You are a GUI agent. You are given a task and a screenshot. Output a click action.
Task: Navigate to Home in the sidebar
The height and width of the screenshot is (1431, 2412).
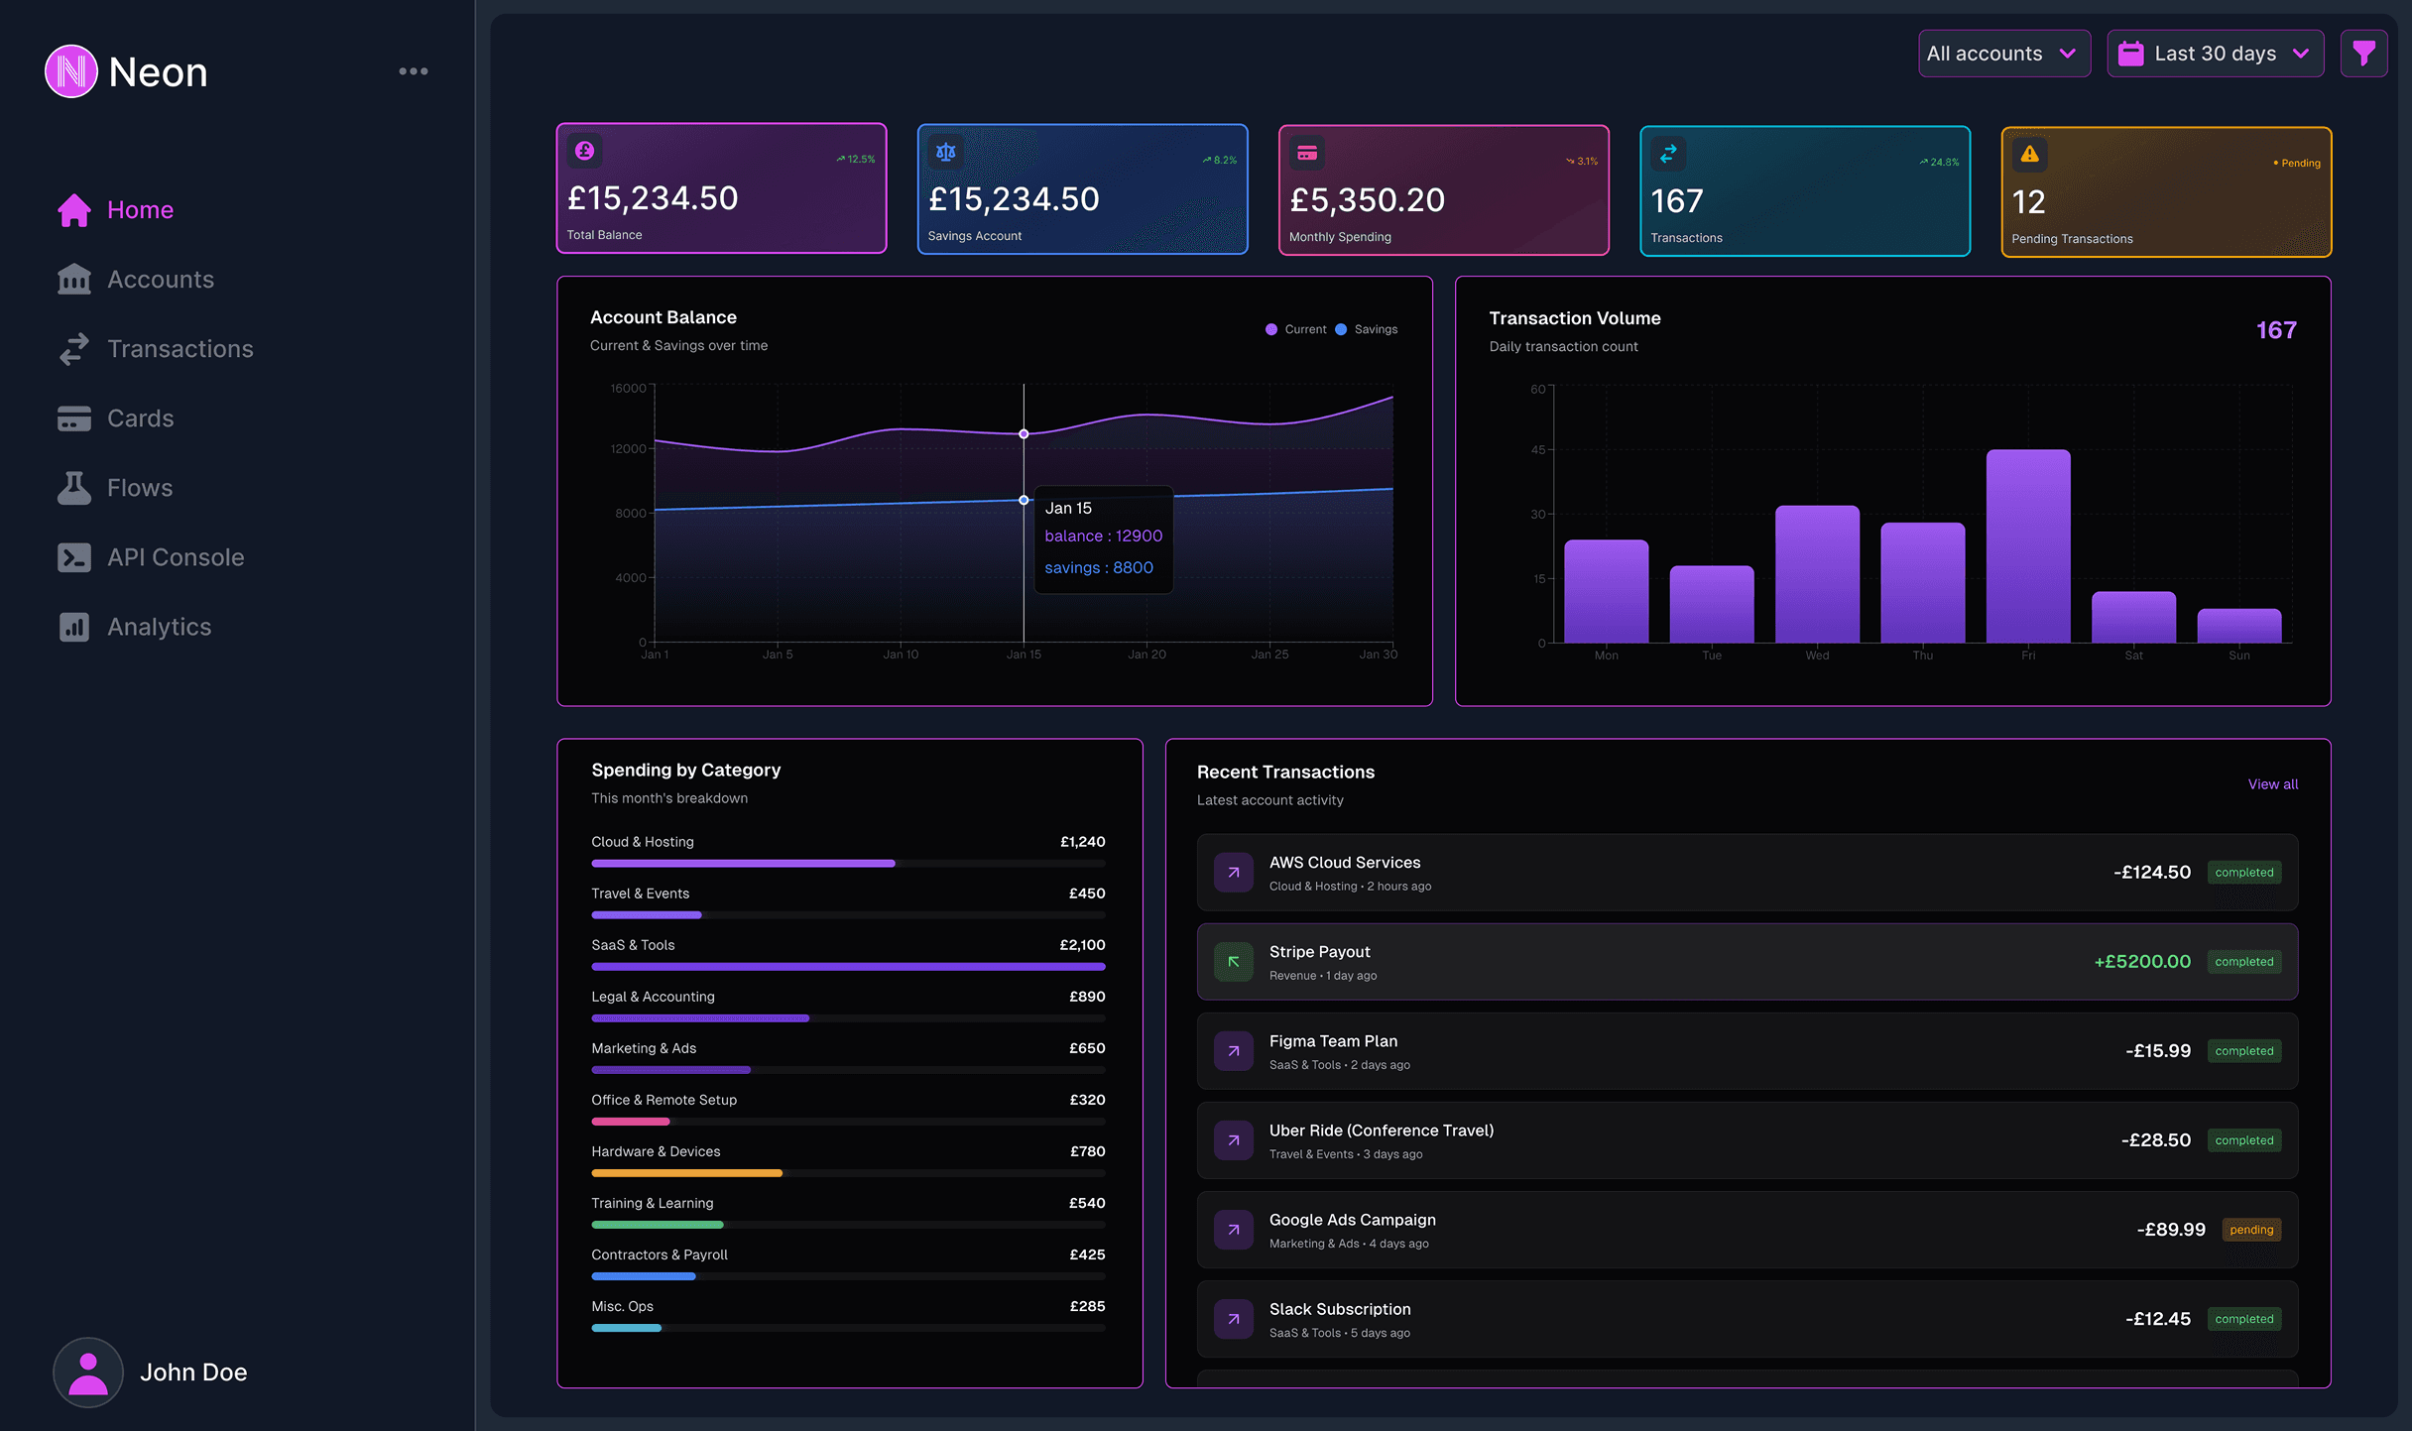click(140, 209)
